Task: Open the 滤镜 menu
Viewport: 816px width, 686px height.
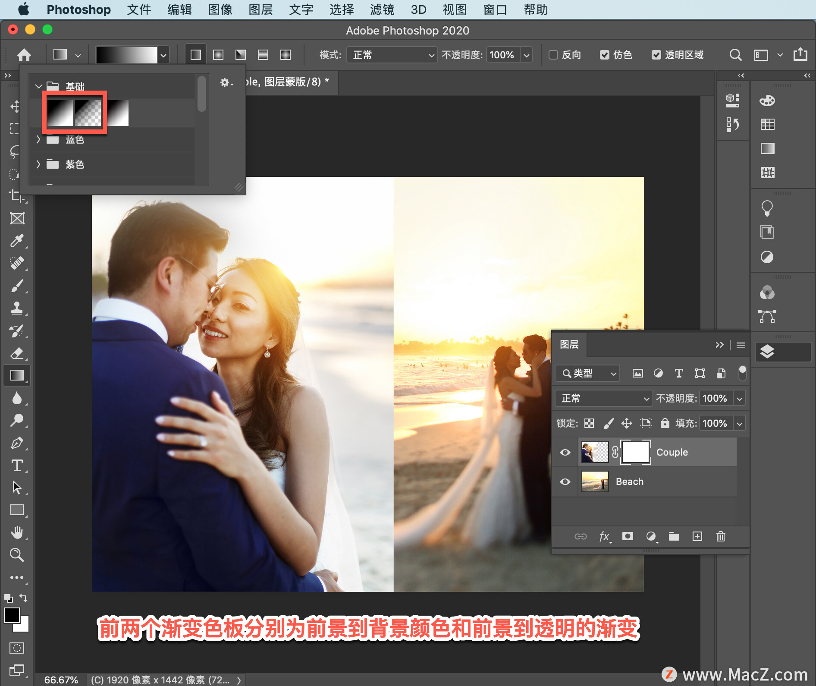Action: (382, 9)
